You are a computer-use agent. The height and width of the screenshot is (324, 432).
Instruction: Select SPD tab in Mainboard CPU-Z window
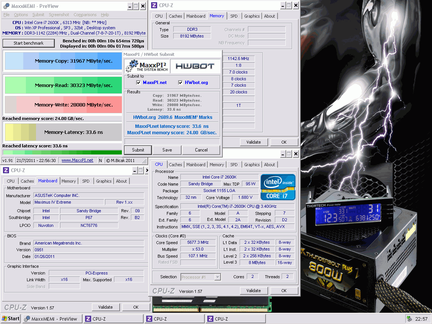tap(85, 181)
